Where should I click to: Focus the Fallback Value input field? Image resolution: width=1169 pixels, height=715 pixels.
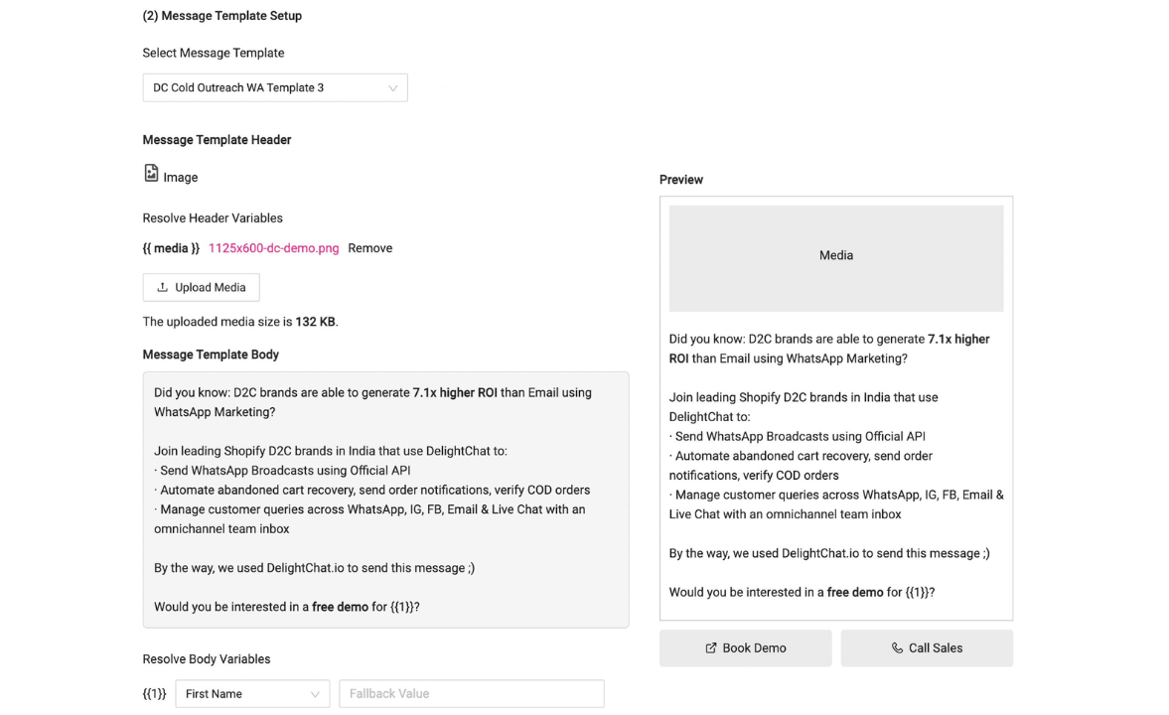[471, 694]
